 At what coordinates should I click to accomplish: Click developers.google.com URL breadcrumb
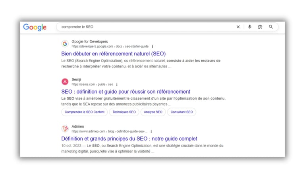click(110, 46)
